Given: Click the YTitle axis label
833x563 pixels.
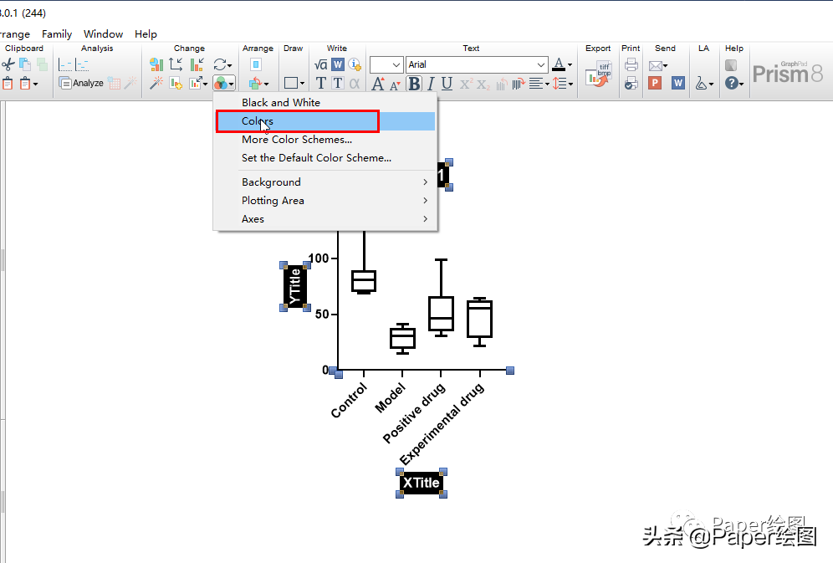Looking at the screenshot, I should pos(295,287).
